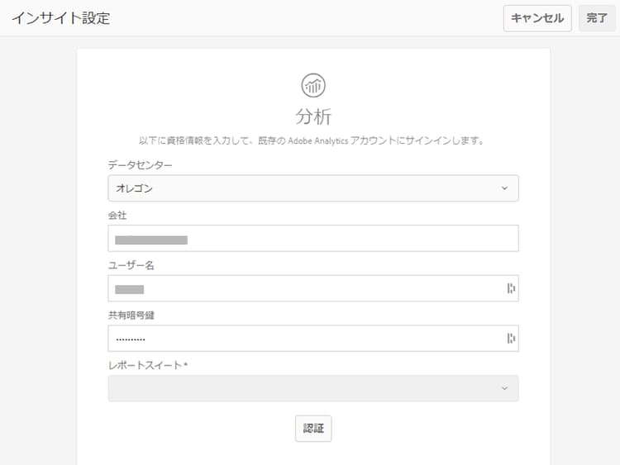Screen dimensions: 620x465
Task: Click the autofill icon in ユーザー名 field
Action: click(x=510, y=288)
